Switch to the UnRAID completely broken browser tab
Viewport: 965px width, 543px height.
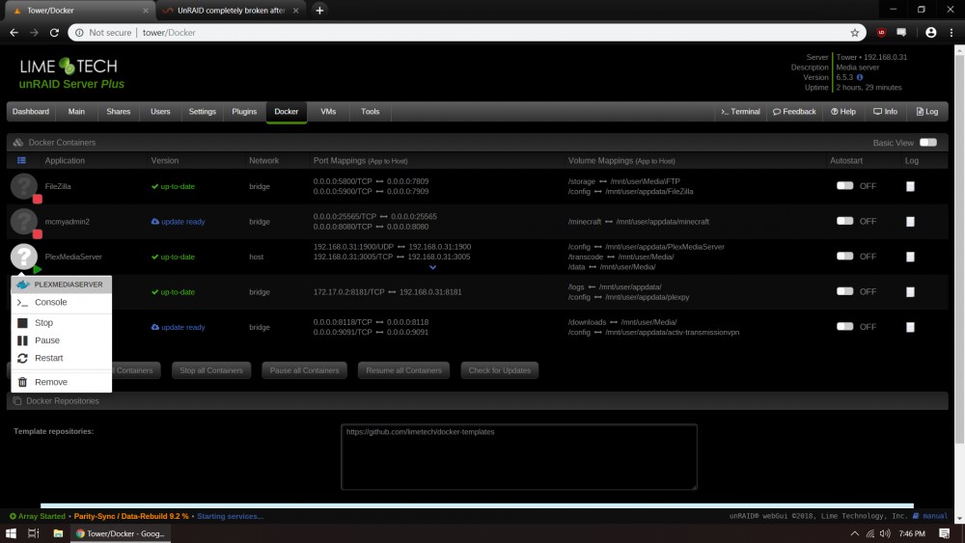[x=231, y=11]
